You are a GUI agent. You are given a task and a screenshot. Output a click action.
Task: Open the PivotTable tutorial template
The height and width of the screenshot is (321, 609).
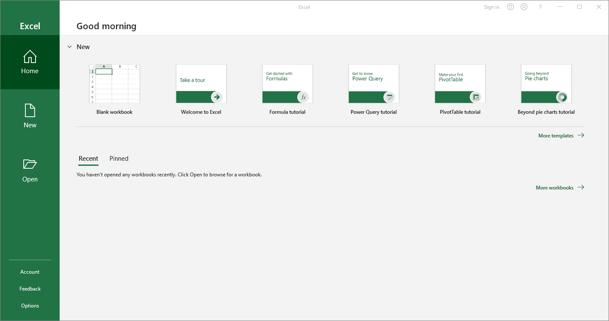(460, 84)
